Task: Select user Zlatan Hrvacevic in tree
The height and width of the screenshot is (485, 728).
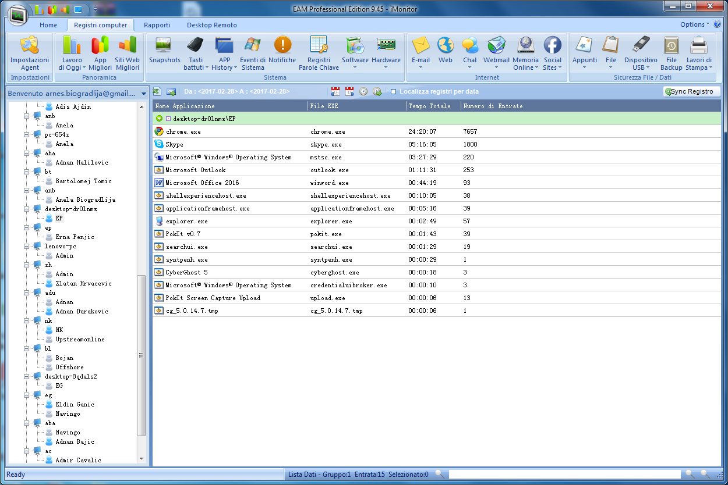Action: pos(83,283)
